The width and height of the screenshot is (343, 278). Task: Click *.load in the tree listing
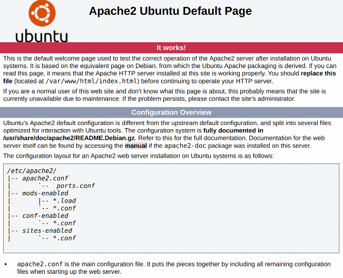click(64, 200)
